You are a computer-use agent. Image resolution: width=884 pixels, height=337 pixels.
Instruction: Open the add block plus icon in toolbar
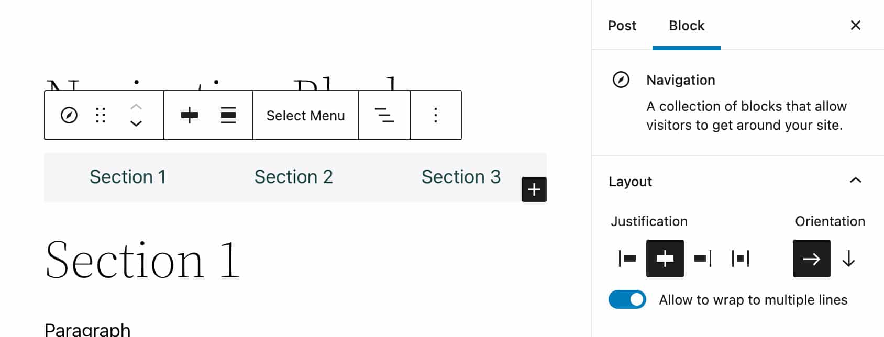(x=190, y=115)
